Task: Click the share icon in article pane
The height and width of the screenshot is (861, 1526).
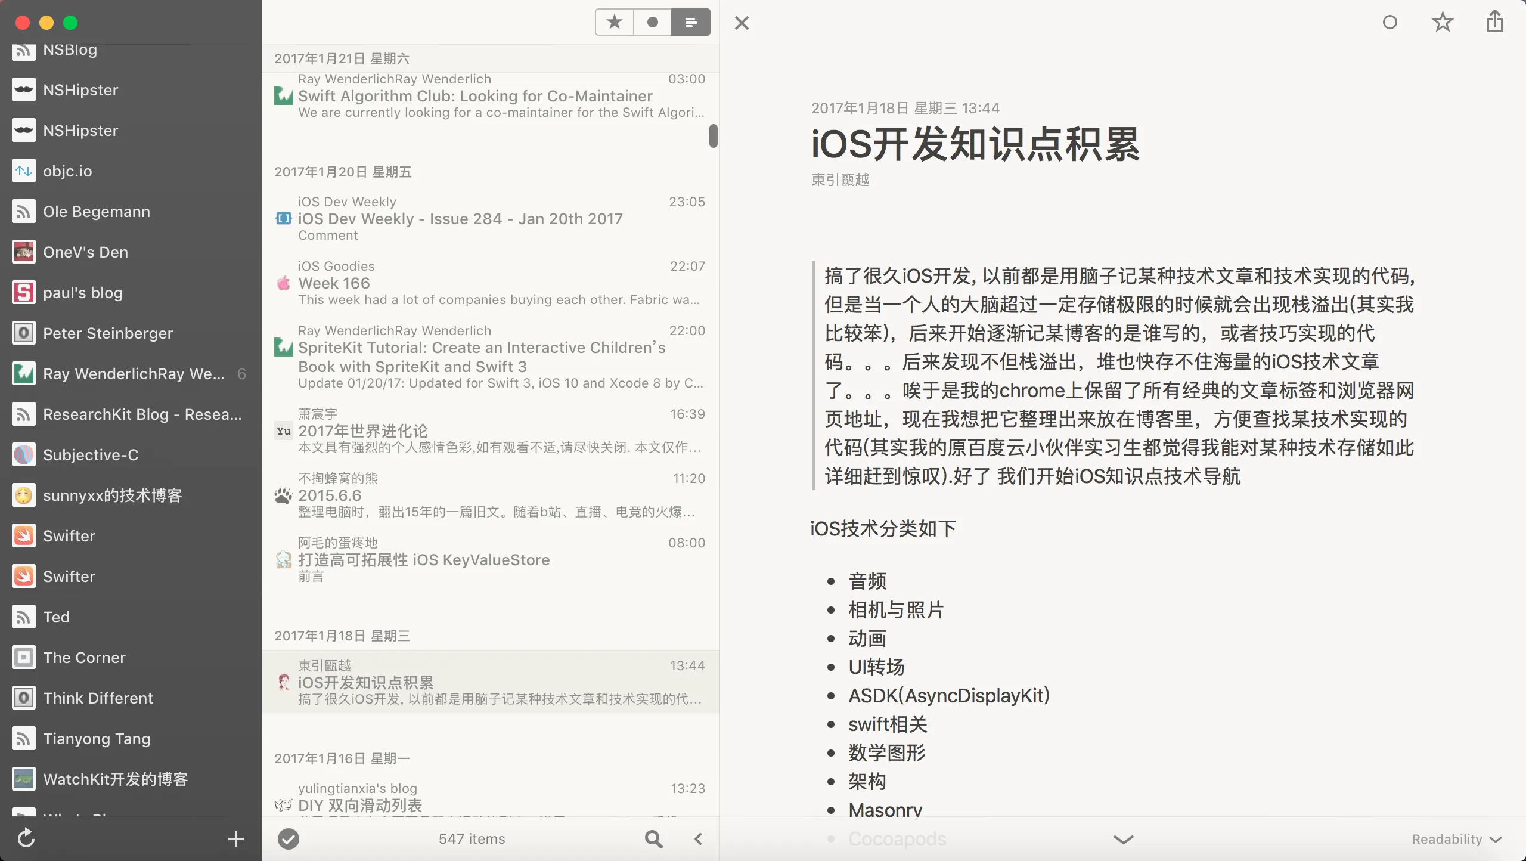Action: (1494, 22)
